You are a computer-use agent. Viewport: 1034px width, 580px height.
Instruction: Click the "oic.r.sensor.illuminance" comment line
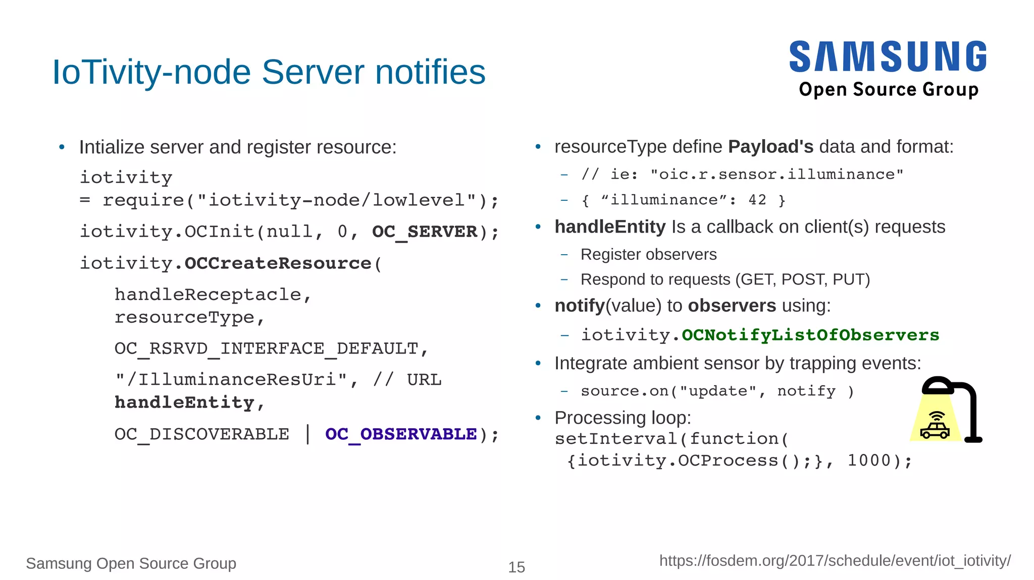coord(742,175)
